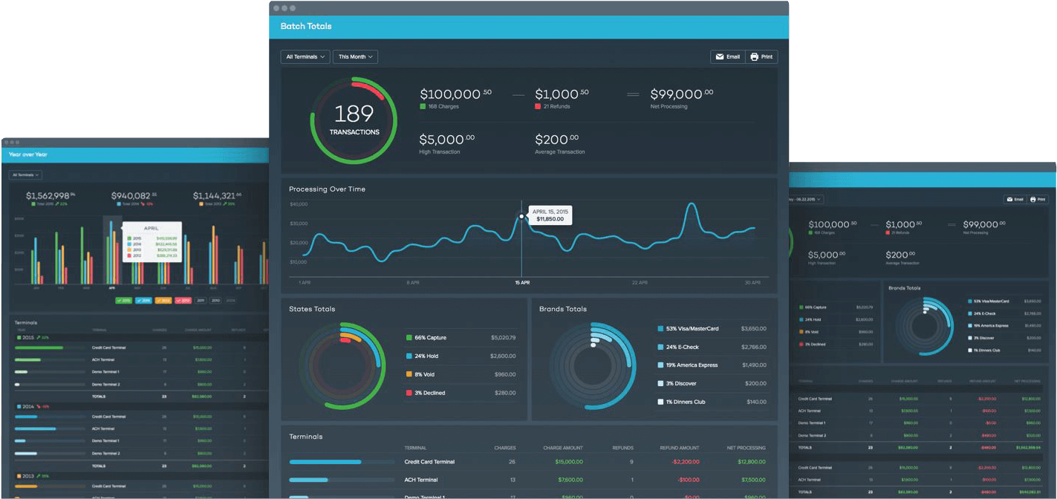Disable the 2014 year filter
This screenshot has height=499, width=1057.
143,300
